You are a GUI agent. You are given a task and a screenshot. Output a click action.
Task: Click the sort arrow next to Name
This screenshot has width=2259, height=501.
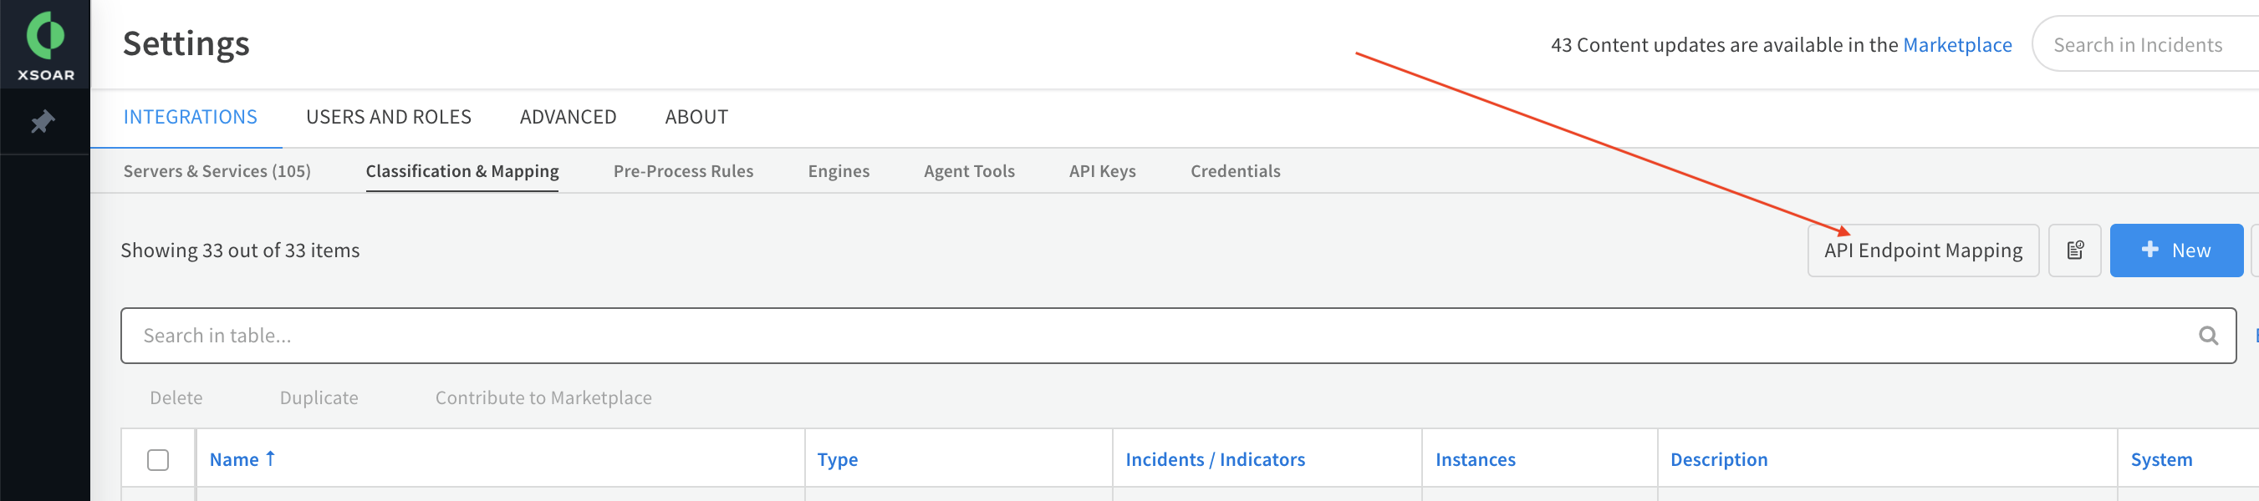coord(272,458)
